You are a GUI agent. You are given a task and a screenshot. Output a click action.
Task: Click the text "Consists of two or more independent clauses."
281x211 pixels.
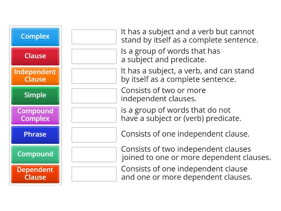[x=163, y=95]
